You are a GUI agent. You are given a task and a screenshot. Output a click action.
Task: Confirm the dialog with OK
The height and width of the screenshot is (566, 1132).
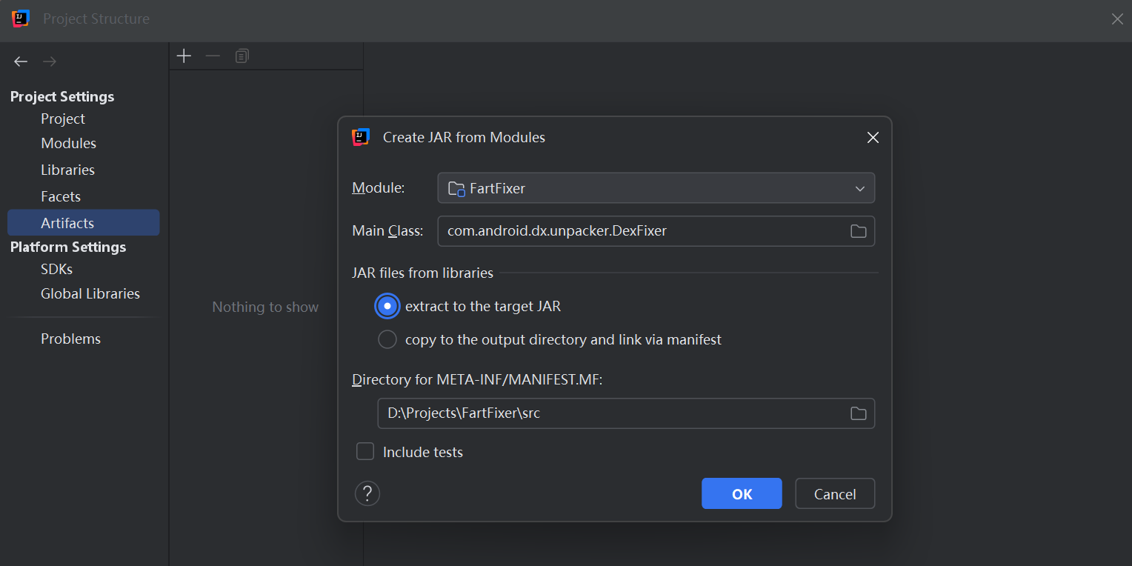point(742,493)
